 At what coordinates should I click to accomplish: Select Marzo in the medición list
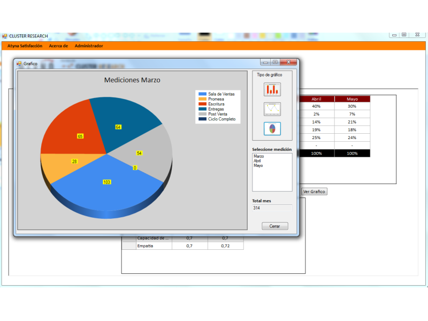tap(259, 156)
